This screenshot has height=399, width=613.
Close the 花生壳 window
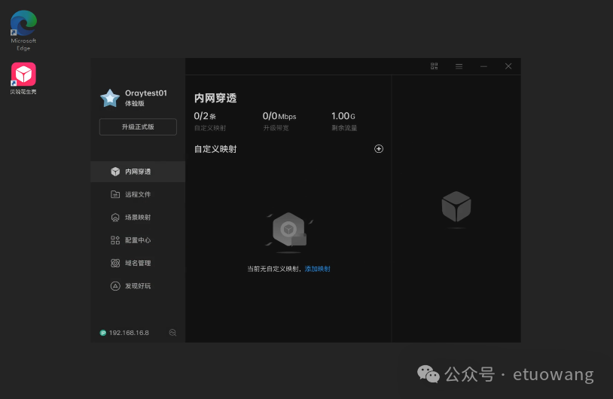[x=508, y=66]
